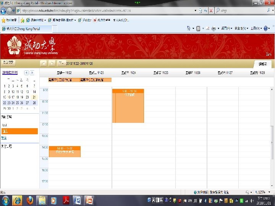Open Windows Media Player taskbar icon
Screen dimensions: 275x206
click(x=54, y=200)
